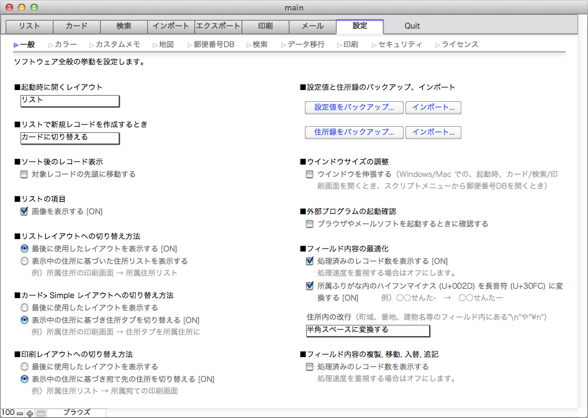The width and height of the screenshot is (588, 418).
Task: Open the カードに切り替える dropdown
Action: 70,138
